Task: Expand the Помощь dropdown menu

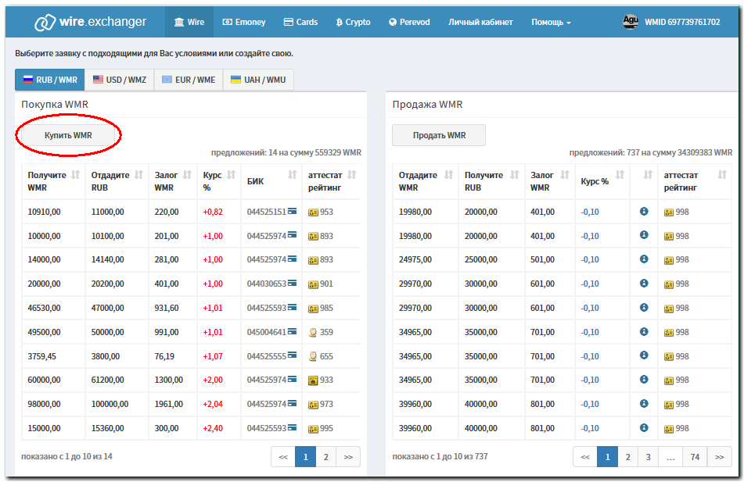Action: point(551,23)
